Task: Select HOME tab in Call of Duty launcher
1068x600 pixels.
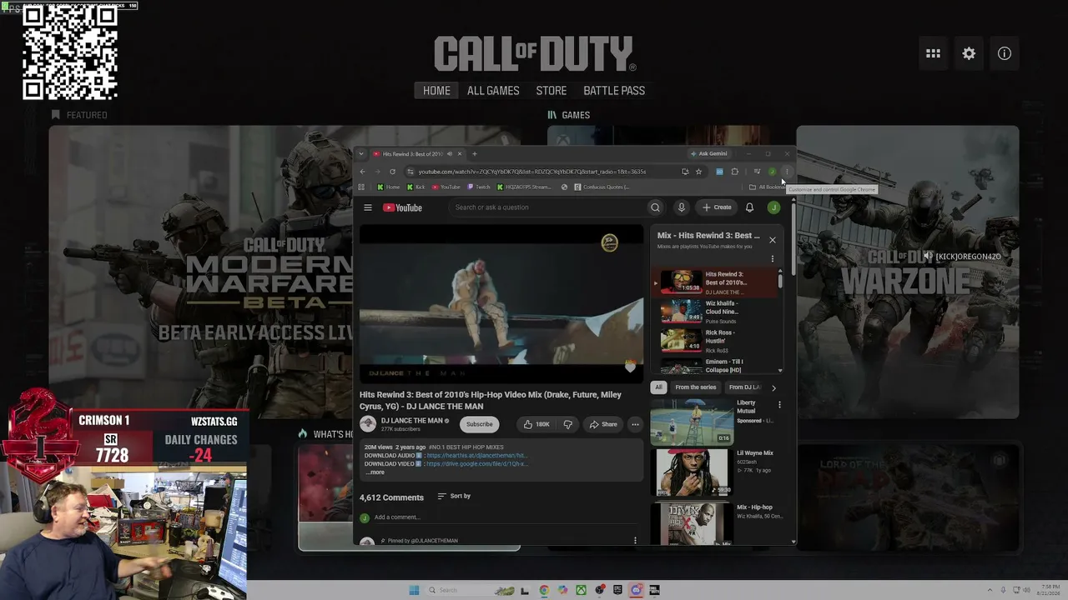Action: [x=436, y=91]
